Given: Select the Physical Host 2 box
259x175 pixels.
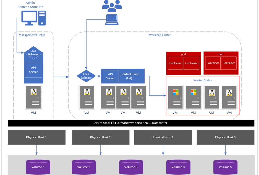Looking at the screenshot, I should click(x=100, y=137).
